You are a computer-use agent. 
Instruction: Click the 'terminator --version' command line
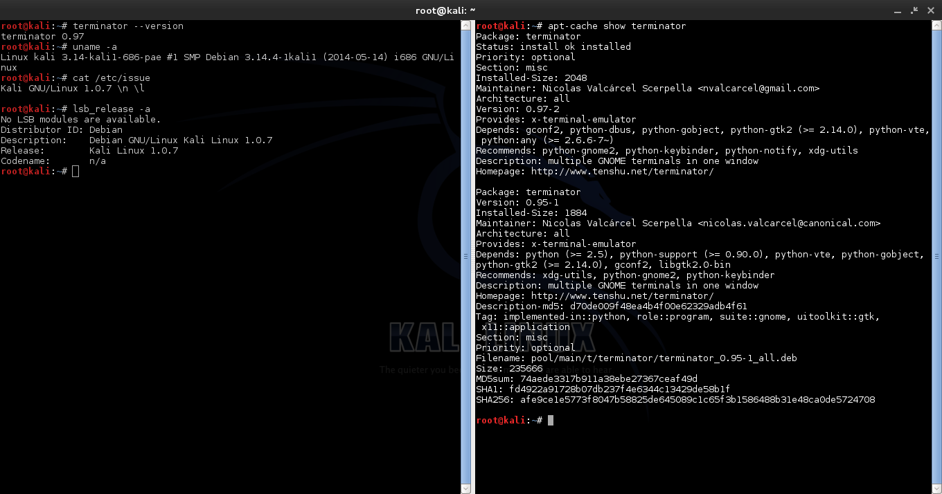[92, 26]
